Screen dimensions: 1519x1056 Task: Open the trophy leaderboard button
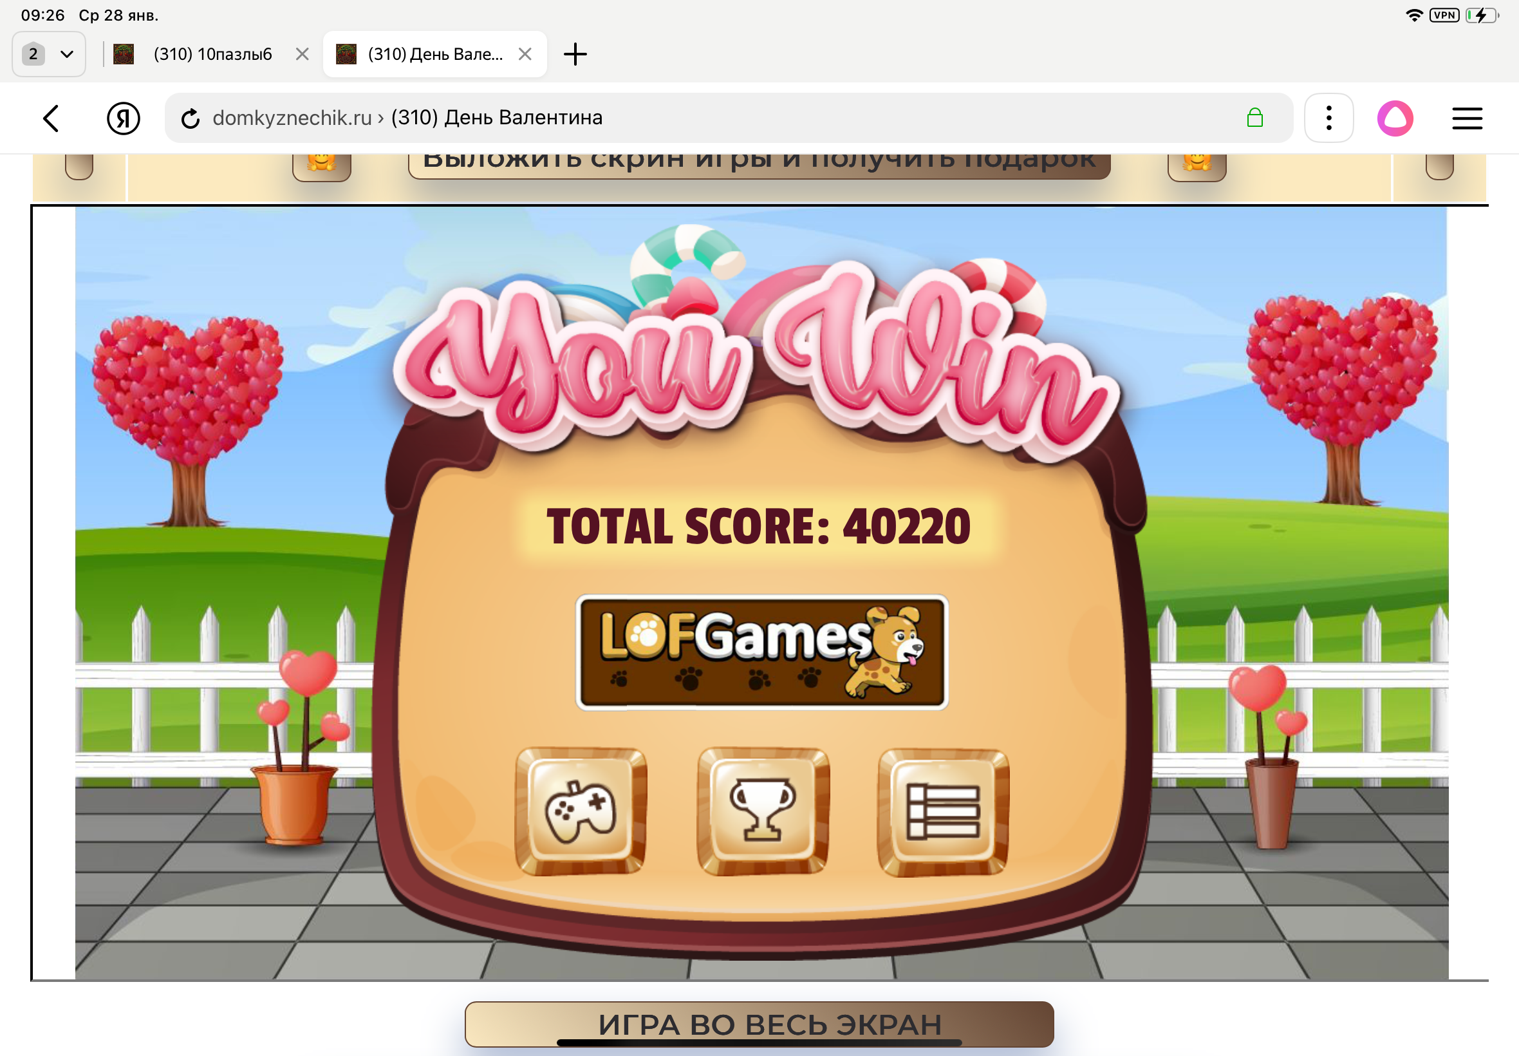[x=763, y=811]
